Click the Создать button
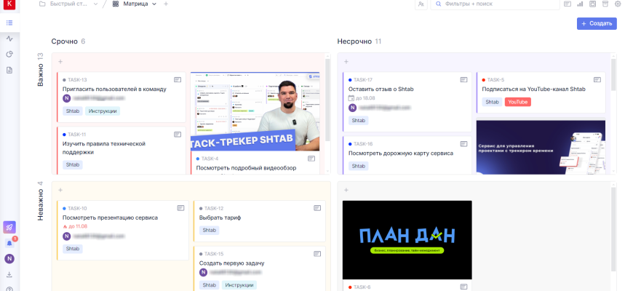 [x=597, y=23]
